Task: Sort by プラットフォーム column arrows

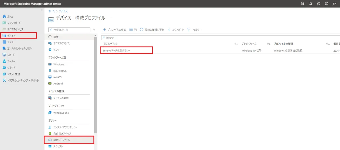Action: (x=269, y=44)
